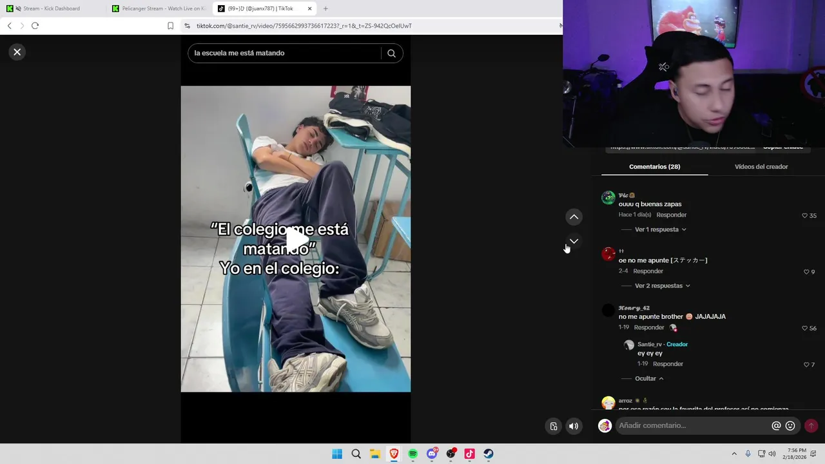Click the search magnifier icon
Image resolution: width=825 pixels, height=464 pixels.
coord(391,53)
